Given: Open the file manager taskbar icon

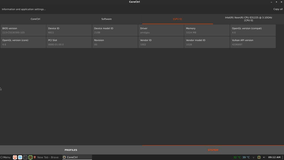Looking at the screenshot, I should [x=20, y=157].
